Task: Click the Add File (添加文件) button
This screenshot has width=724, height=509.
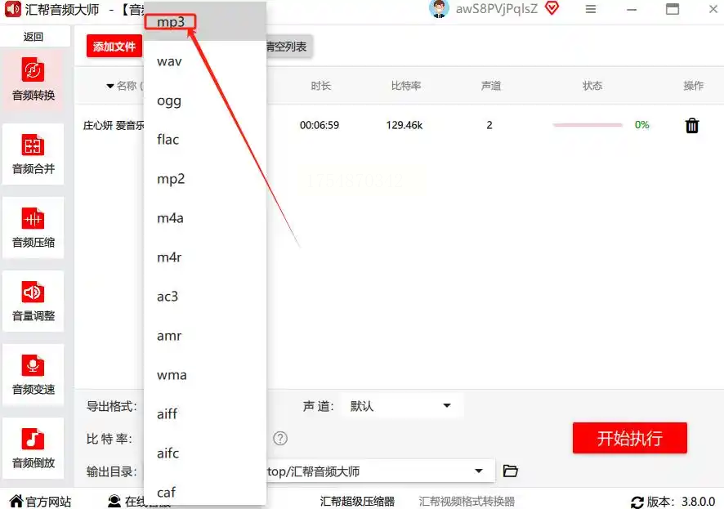Action: pos(114,46)
